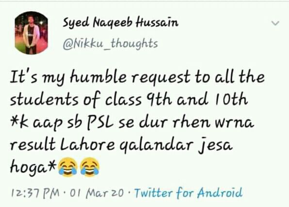Image resolution: width=289 pixels, height=207 pixels.
Task: Open the @Nikku_thoughts handle link
Action: pos(111,44)
